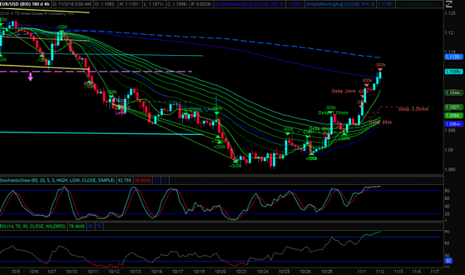Click the +300k buy marker at the chart low
Image resolution: width=465 pixels, height=275 pixels.
235,161
